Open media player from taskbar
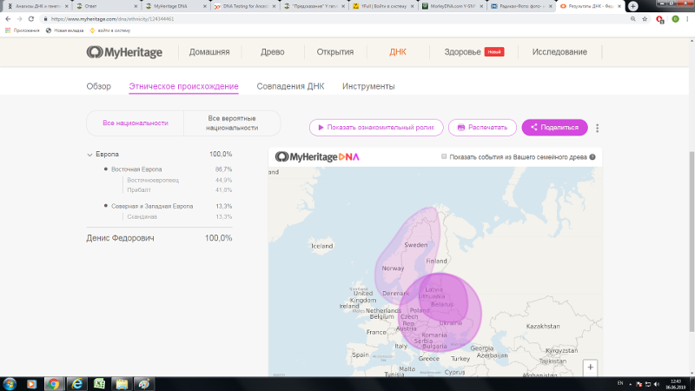The image size is (695, 391). click(x=31, y=384)
